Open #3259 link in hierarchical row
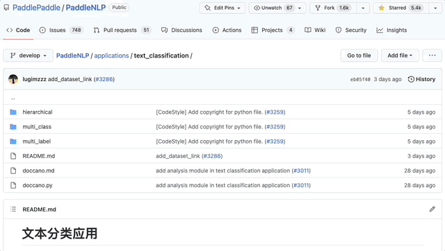The image size is (445, 251). tap(275, 112)
